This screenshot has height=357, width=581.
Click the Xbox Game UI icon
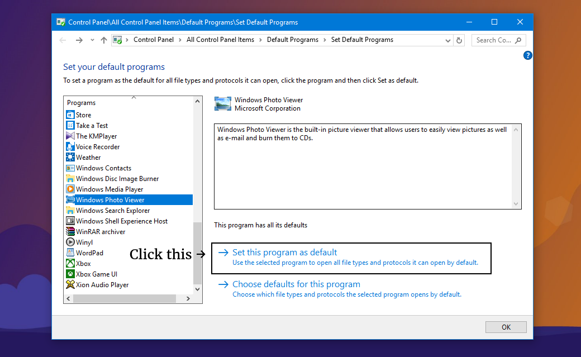[x=70, y=274]
